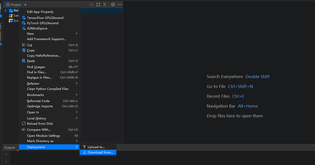Select Download from... in Deployment submenu
Image resolution: width=315 pixels, height=165 pixels.
point(100,152)
